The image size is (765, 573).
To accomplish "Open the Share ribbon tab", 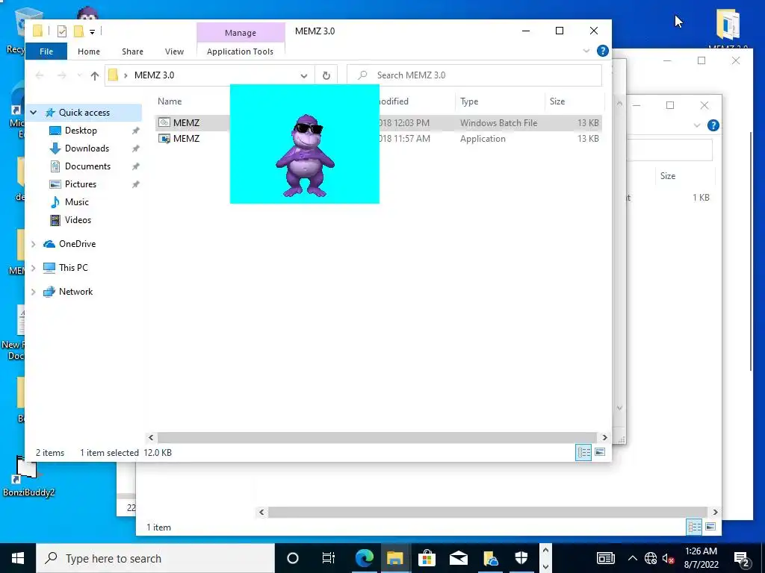I will [x=132, y=51].
